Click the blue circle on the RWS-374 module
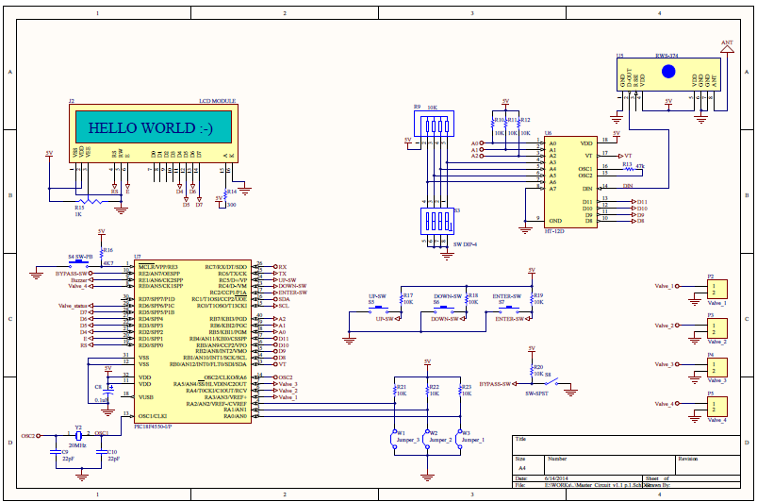The width and height of the screenshot is (757, 502). tap(668, 72)
